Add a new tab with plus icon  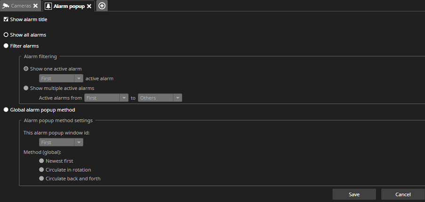(102, 6)
